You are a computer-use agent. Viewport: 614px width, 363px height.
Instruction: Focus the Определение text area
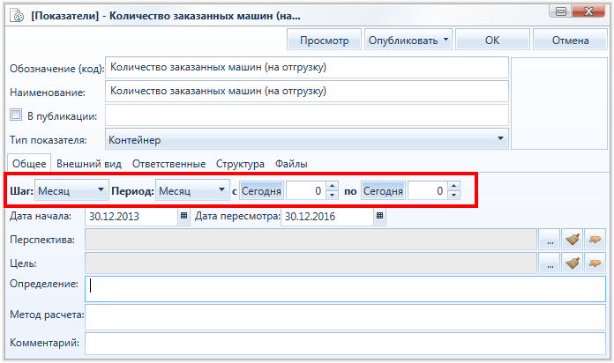345,289
